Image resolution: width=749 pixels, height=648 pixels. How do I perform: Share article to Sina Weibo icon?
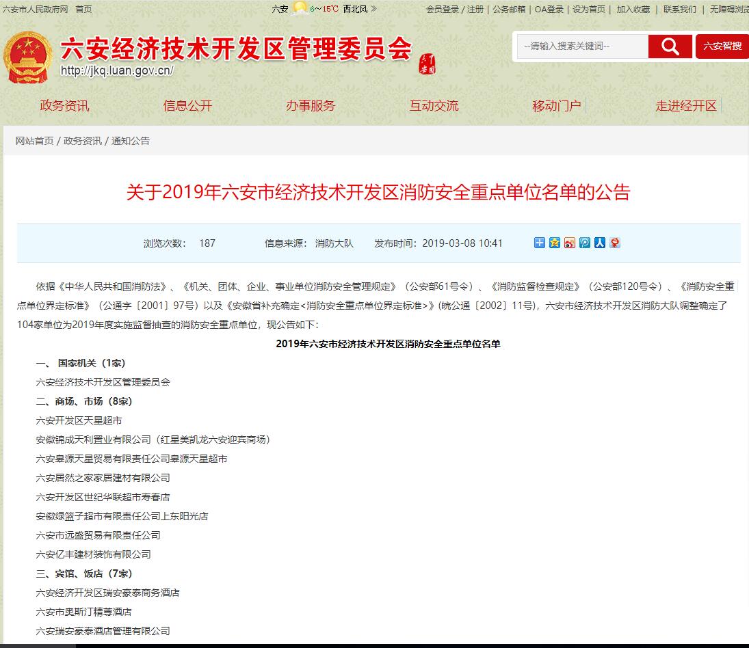(x=569, y=243)
